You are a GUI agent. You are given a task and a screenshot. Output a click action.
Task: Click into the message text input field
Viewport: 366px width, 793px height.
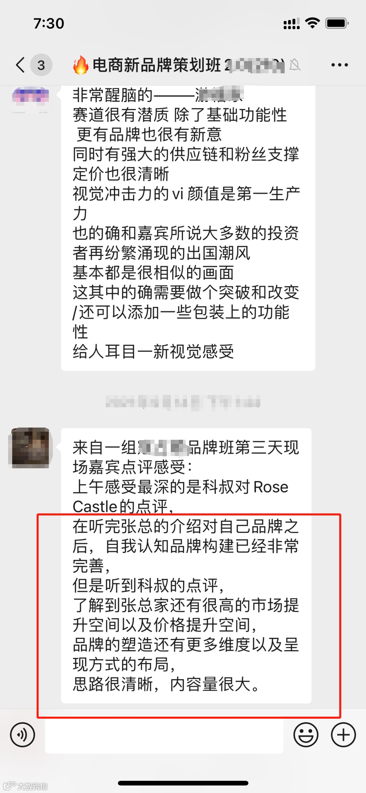pyautogui.click(x=164, y=735)
